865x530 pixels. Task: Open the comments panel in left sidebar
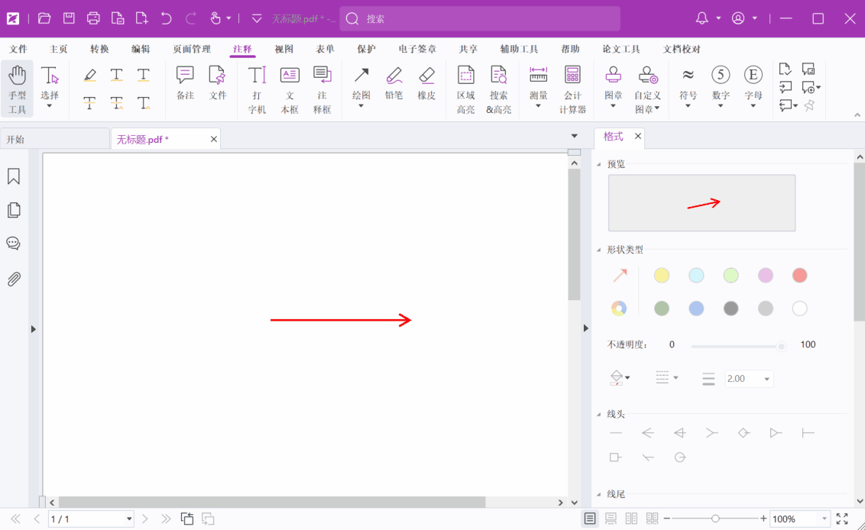14,244
